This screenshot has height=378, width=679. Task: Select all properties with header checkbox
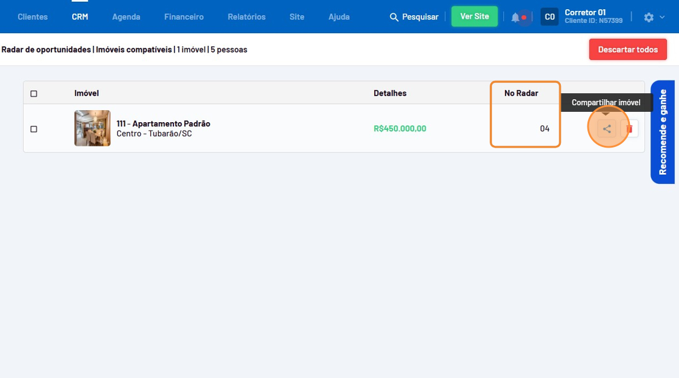tap(34, 93)
